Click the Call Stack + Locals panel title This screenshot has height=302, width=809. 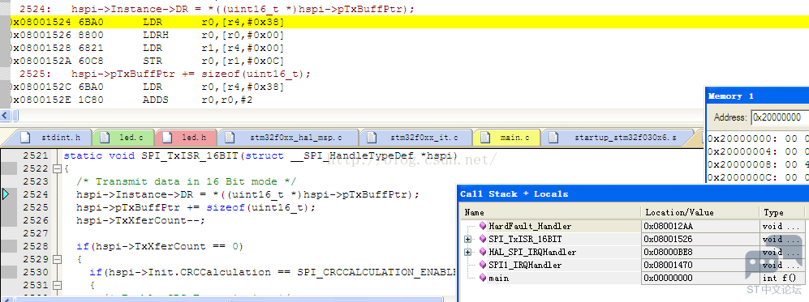(514, 194)
